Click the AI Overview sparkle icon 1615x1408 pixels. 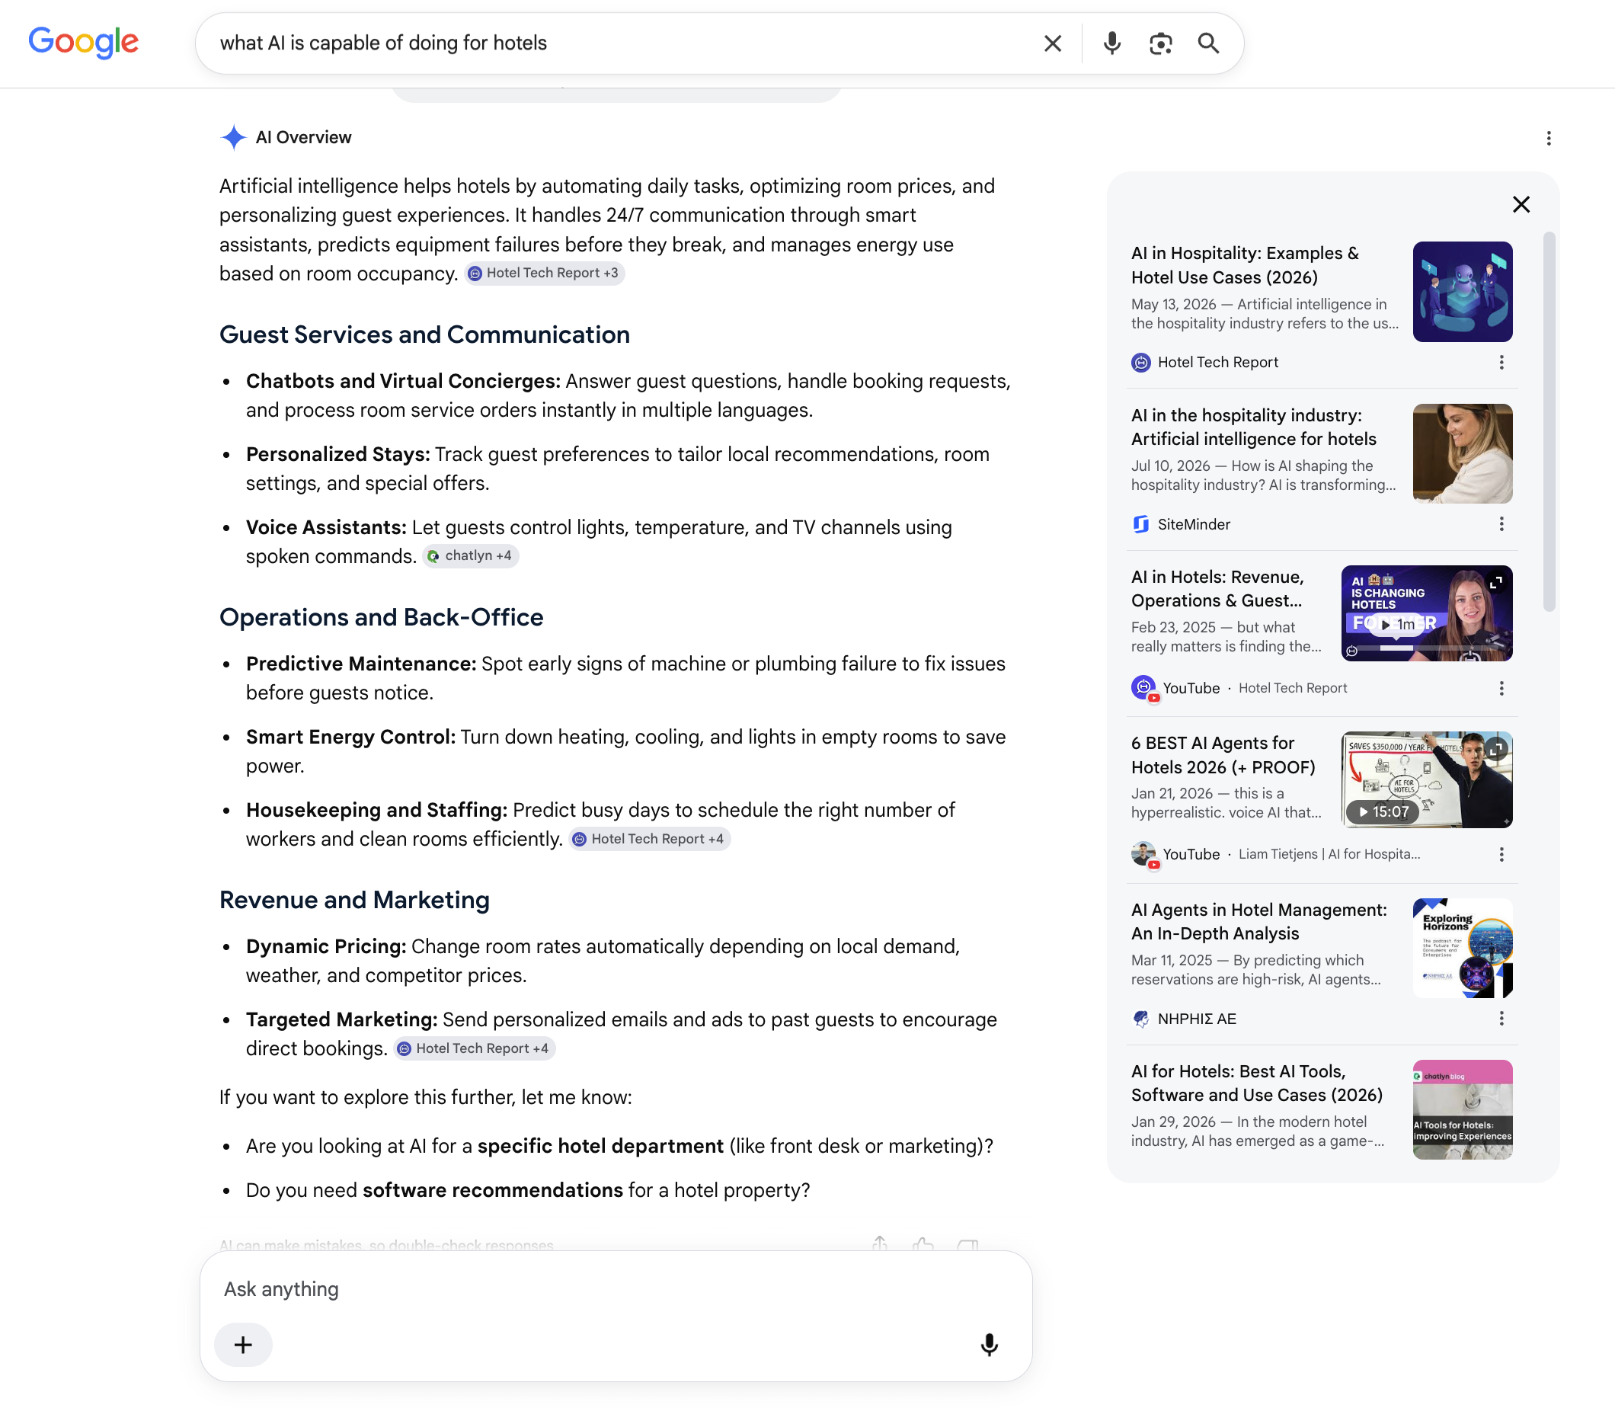(x=233, y=137)
